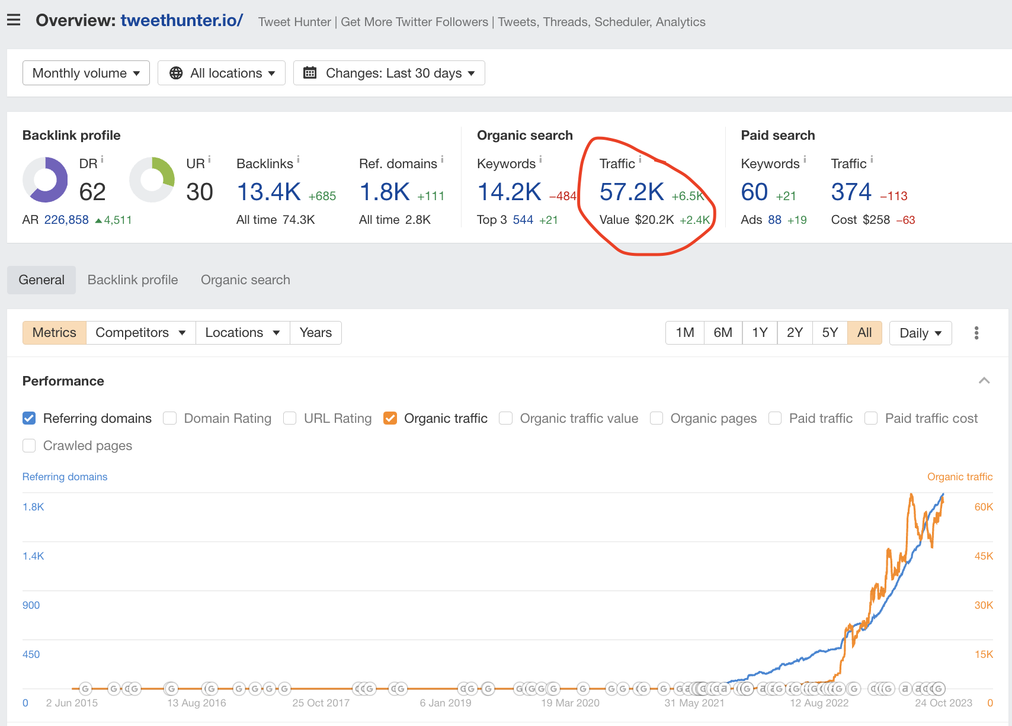Click the Top 3 keywords value 544
The width and height of the screenshot is (1012, 726).
click(x=523, y=220)
